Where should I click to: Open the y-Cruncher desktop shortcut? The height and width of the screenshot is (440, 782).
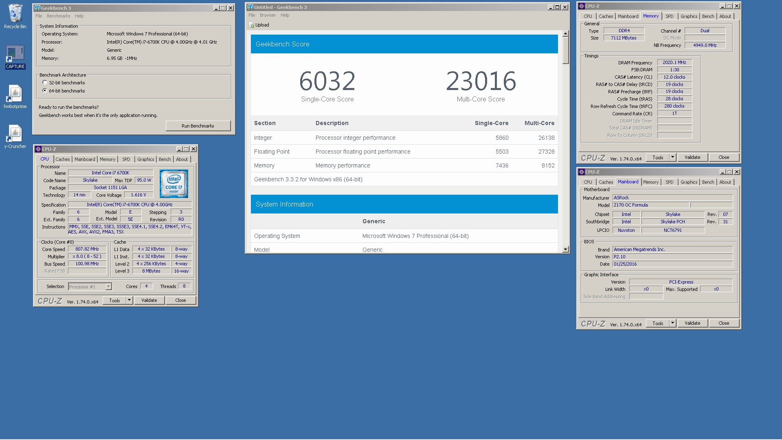click(15, 137)
